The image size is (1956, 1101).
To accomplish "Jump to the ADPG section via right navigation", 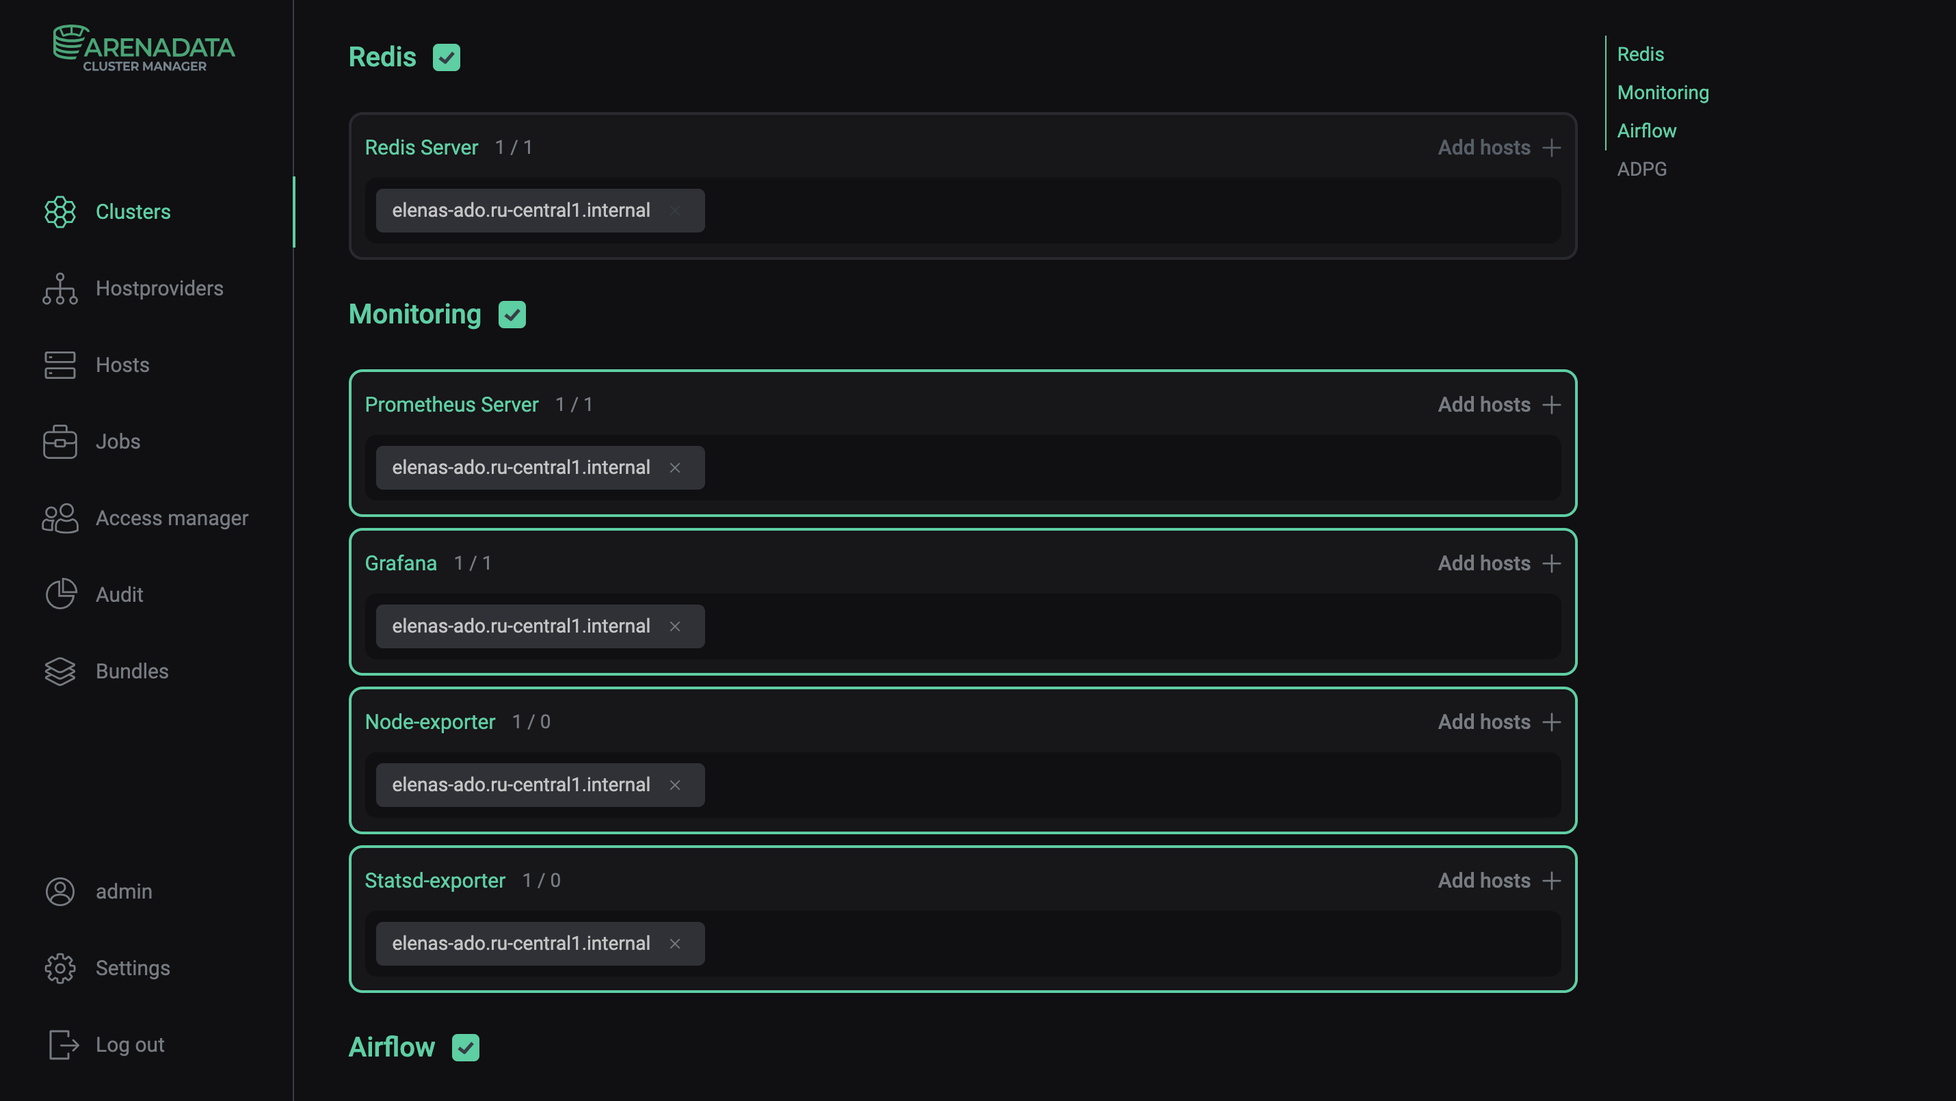I will pos(1642,168).
